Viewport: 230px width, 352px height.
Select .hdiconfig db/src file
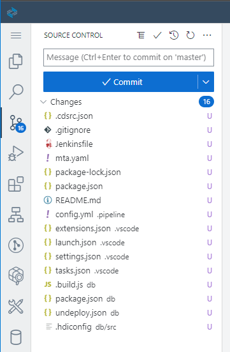(127, 327)
